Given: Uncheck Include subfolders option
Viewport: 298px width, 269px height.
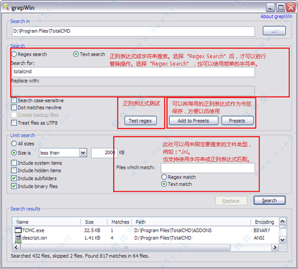Looking at the screenshot, I should tap(14, 178).
